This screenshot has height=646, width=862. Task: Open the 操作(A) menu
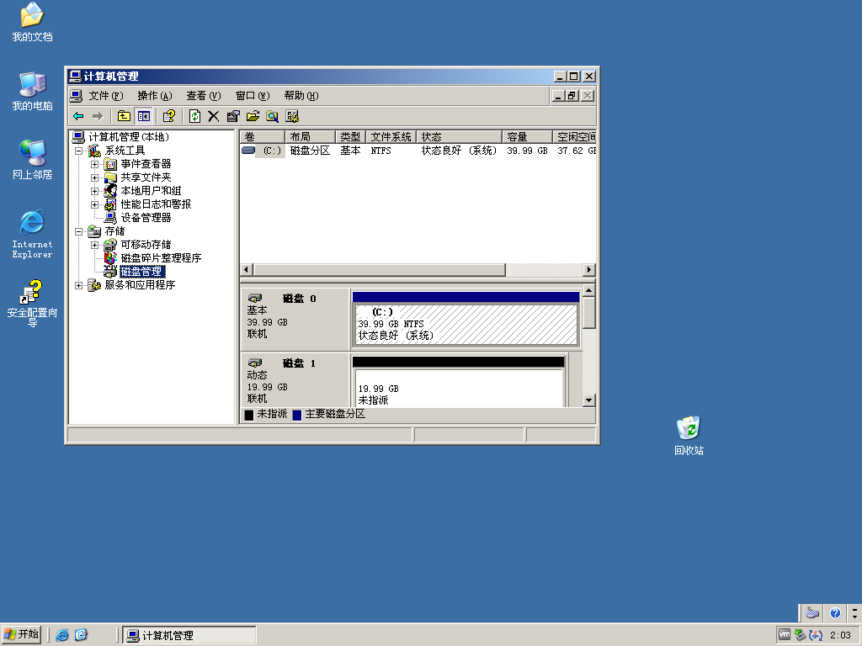click(x=155, y=96)
